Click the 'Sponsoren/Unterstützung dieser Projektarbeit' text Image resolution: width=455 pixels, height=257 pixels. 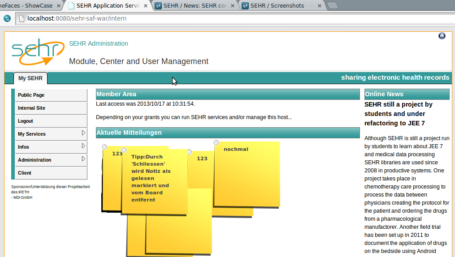click(x=51, y=187)
